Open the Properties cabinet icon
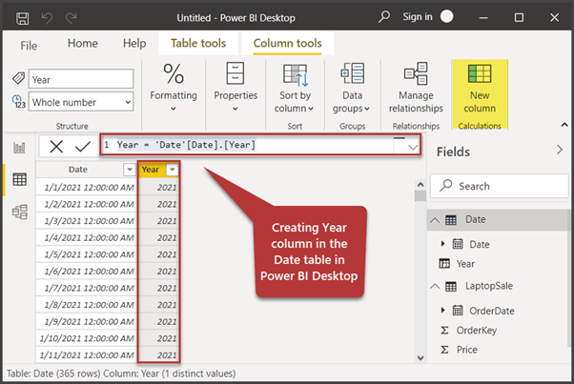574x384 pixels. (235, 73)
